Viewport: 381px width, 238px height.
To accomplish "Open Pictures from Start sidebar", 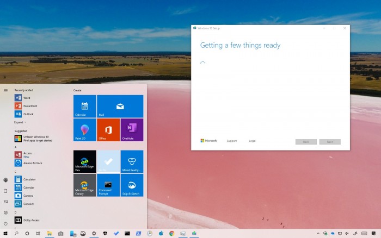I will click(x=5, y=202).
